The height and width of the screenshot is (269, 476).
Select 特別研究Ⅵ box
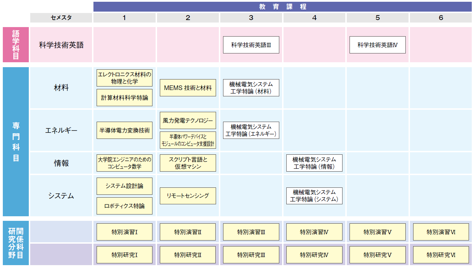pyautogui.click(x=441, y=255)
